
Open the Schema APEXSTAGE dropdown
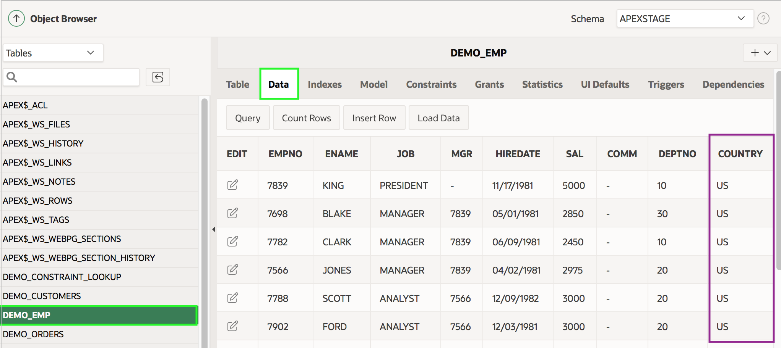[684, 19]
